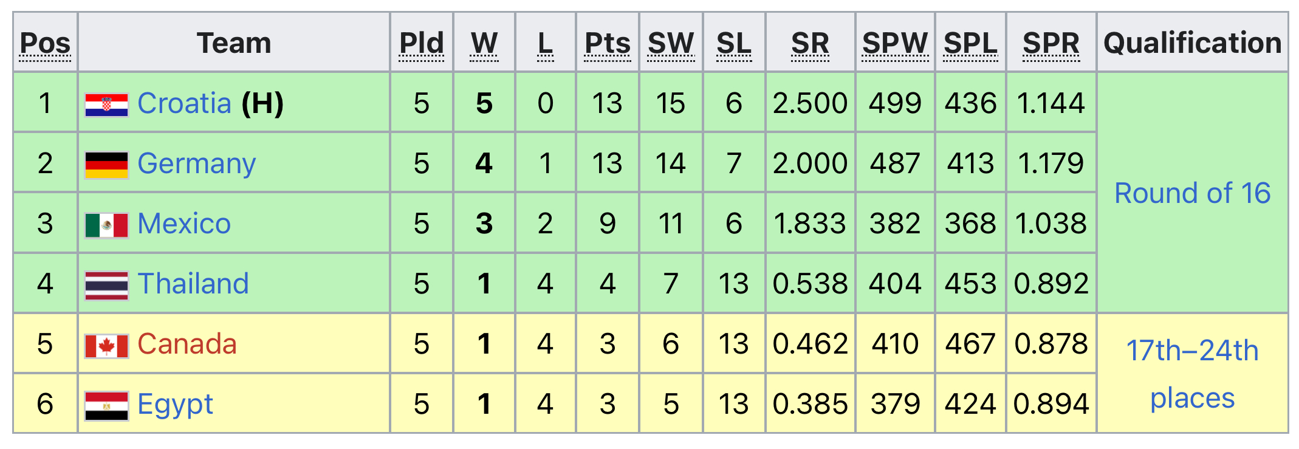Open the Croatia team link
Viewport: 1299px width, 449px height.
[184, 103]
